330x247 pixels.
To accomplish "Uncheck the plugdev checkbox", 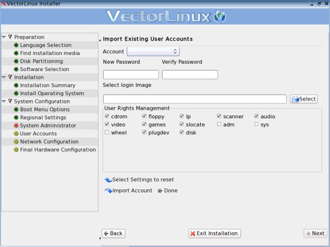I will [144, 132].
